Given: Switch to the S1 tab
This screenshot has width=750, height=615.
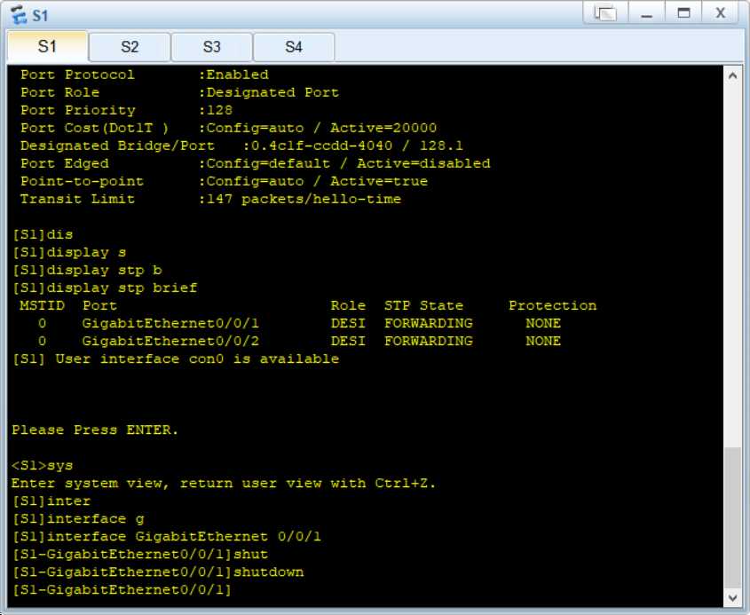Looking at the screenshot, I should click(47, 46).
